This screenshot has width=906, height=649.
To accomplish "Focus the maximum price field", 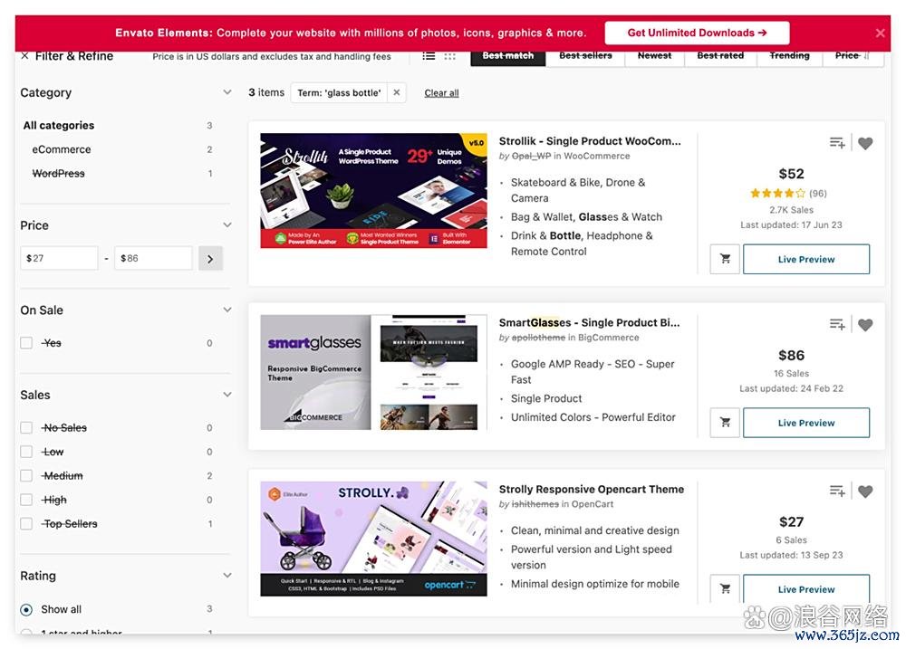I will tap(153, 258).
